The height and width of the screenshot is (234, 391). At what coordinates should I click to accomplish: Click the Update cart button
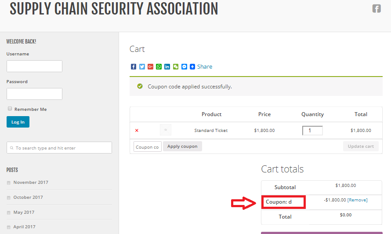[360, 146]
